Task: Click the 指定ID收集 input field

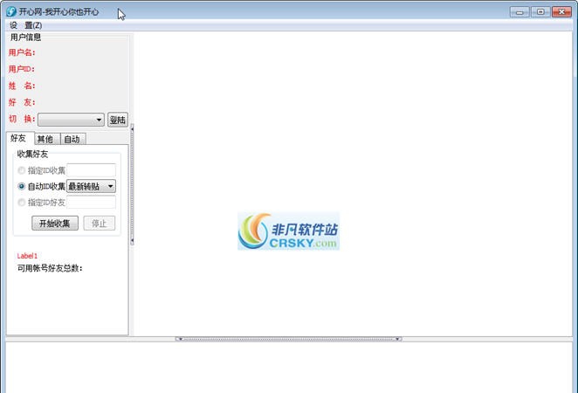Action: [91, 170]
